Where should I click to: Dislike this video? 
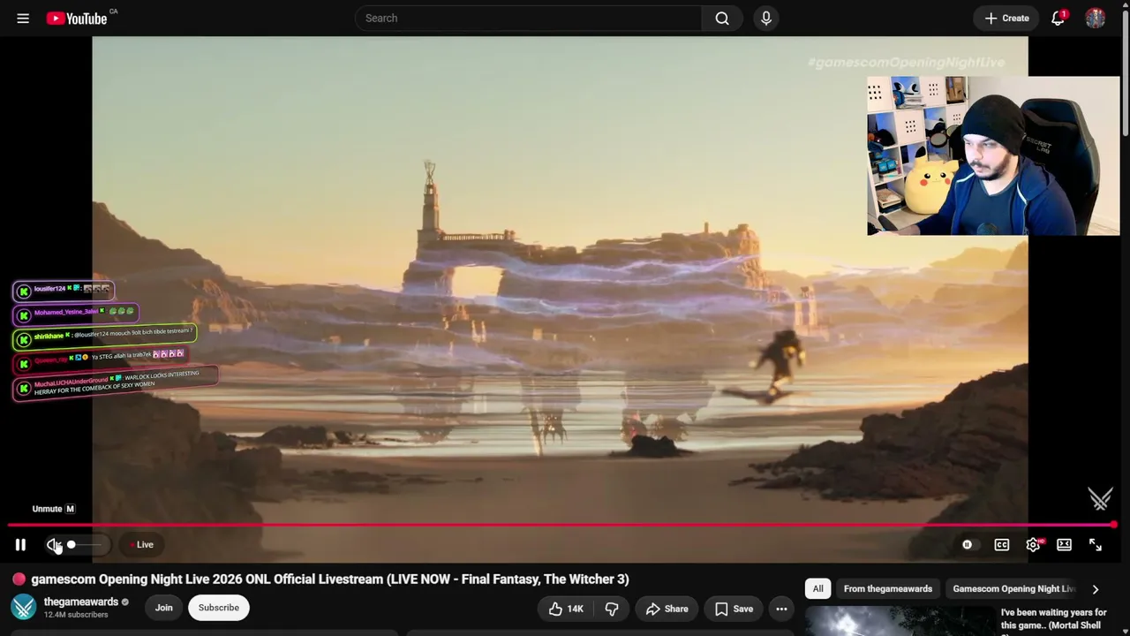point(611,609)
